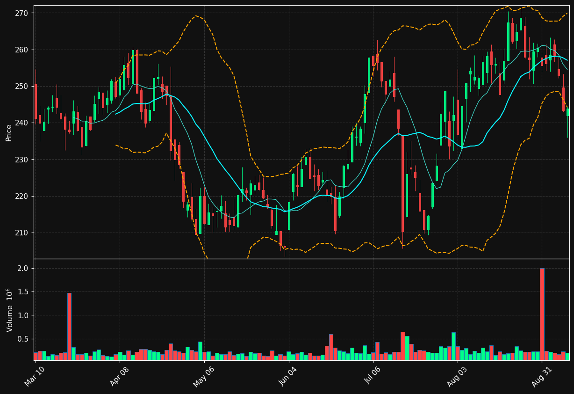Select the Aug 31 date label

542,377
